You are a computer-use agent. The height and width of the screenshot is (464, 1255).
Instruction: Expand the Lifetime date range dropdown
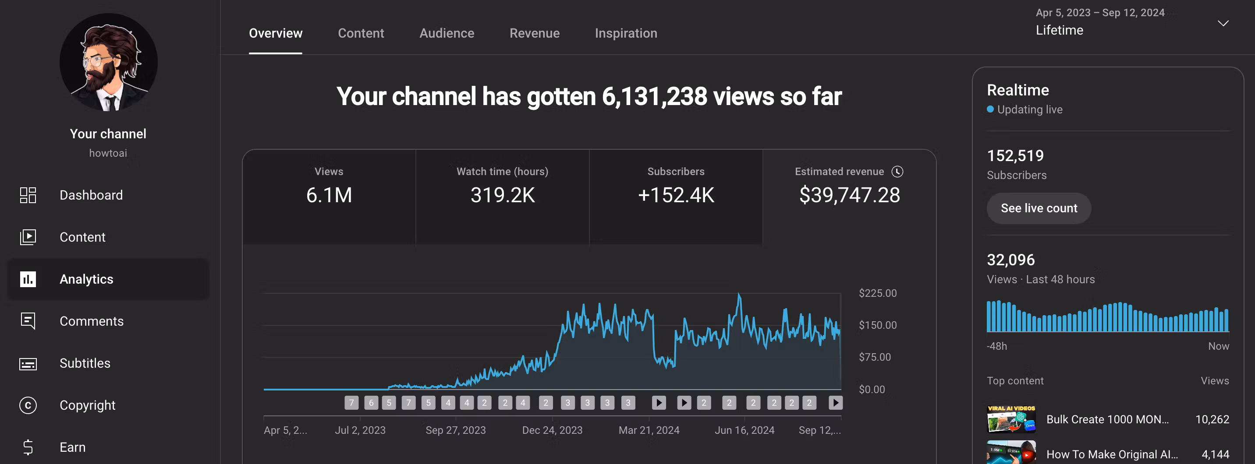(x=1223, y=23)
